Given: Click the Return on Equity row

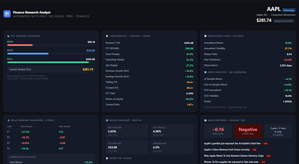Looking at the screenshot, I should coord(149,99).
